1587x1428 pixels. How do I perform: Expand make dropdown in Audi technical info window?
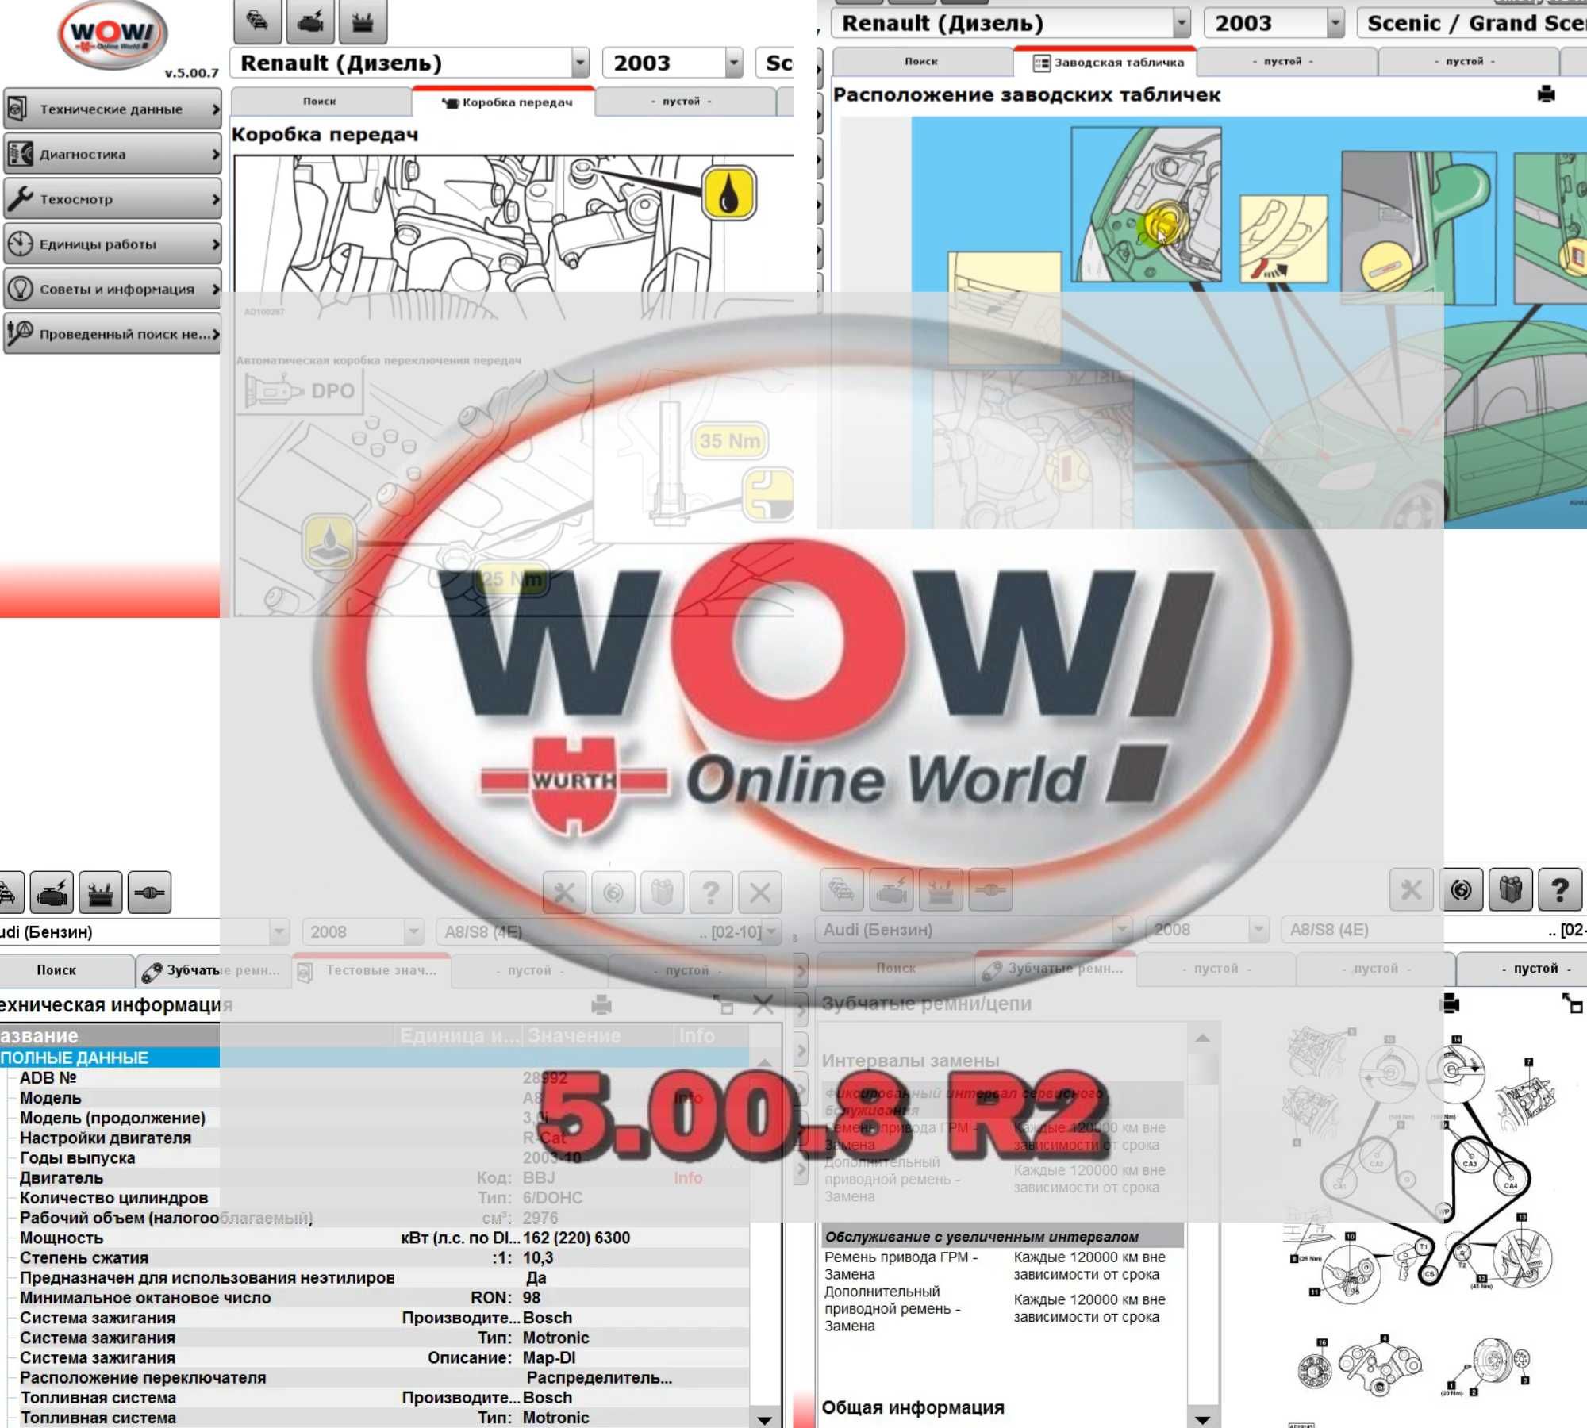(279, 931)
